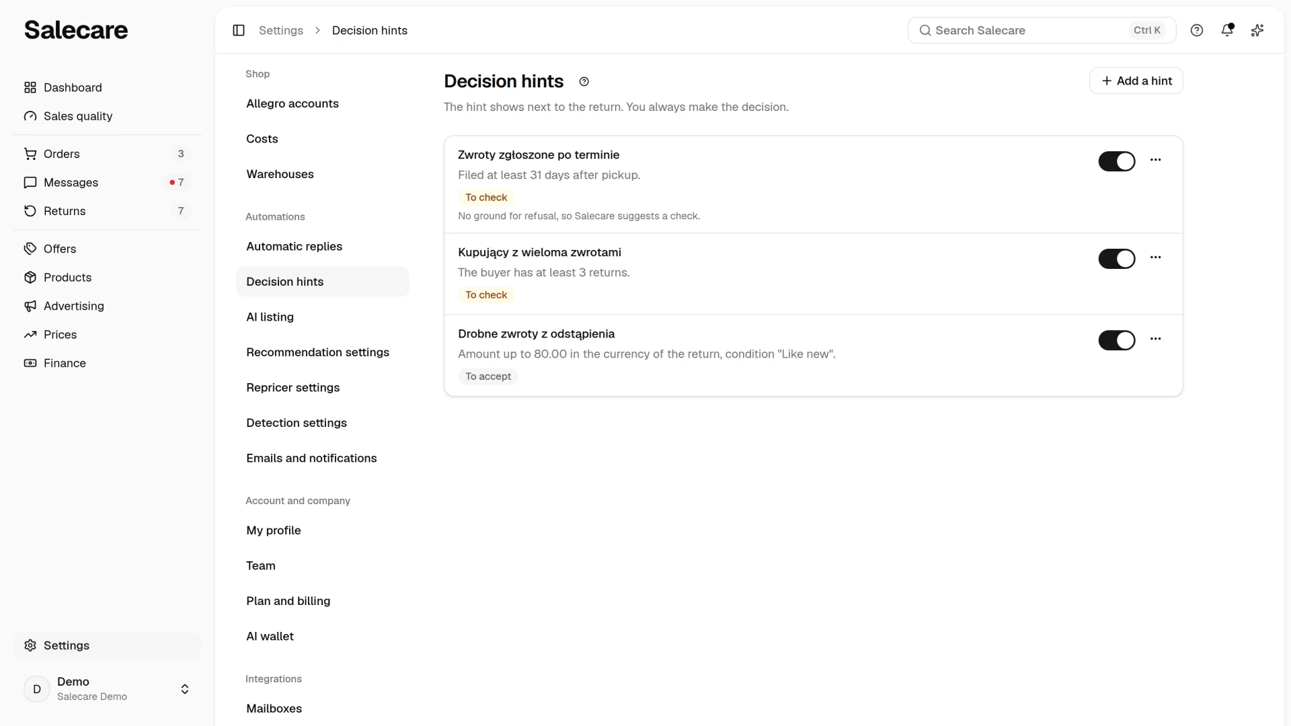Click the Add a hint button
The width and height of the screenshot is (1291, 726).
pos(1136,81)
